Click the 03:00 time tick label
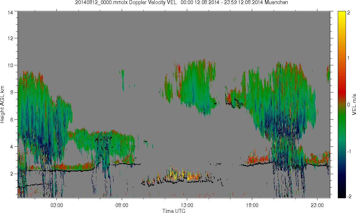Screen dimensions: 356x213 56,205
